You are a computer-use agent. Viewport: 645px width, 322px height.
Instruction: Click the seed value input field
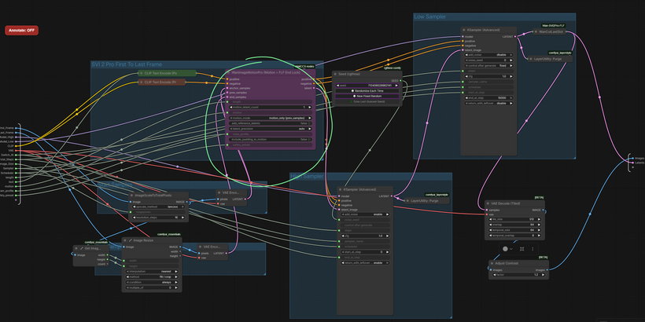click(x=367, y=85)
